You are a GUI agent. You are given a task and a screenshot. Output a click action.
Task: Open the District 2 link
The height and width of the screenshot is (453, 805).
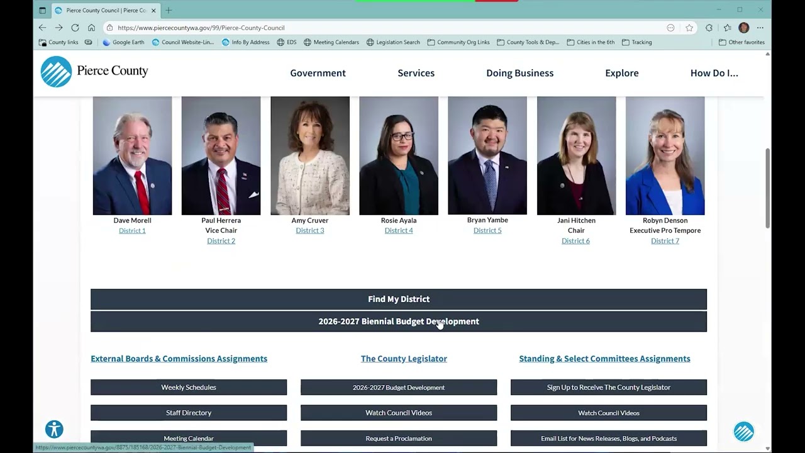tap(221, 241)
